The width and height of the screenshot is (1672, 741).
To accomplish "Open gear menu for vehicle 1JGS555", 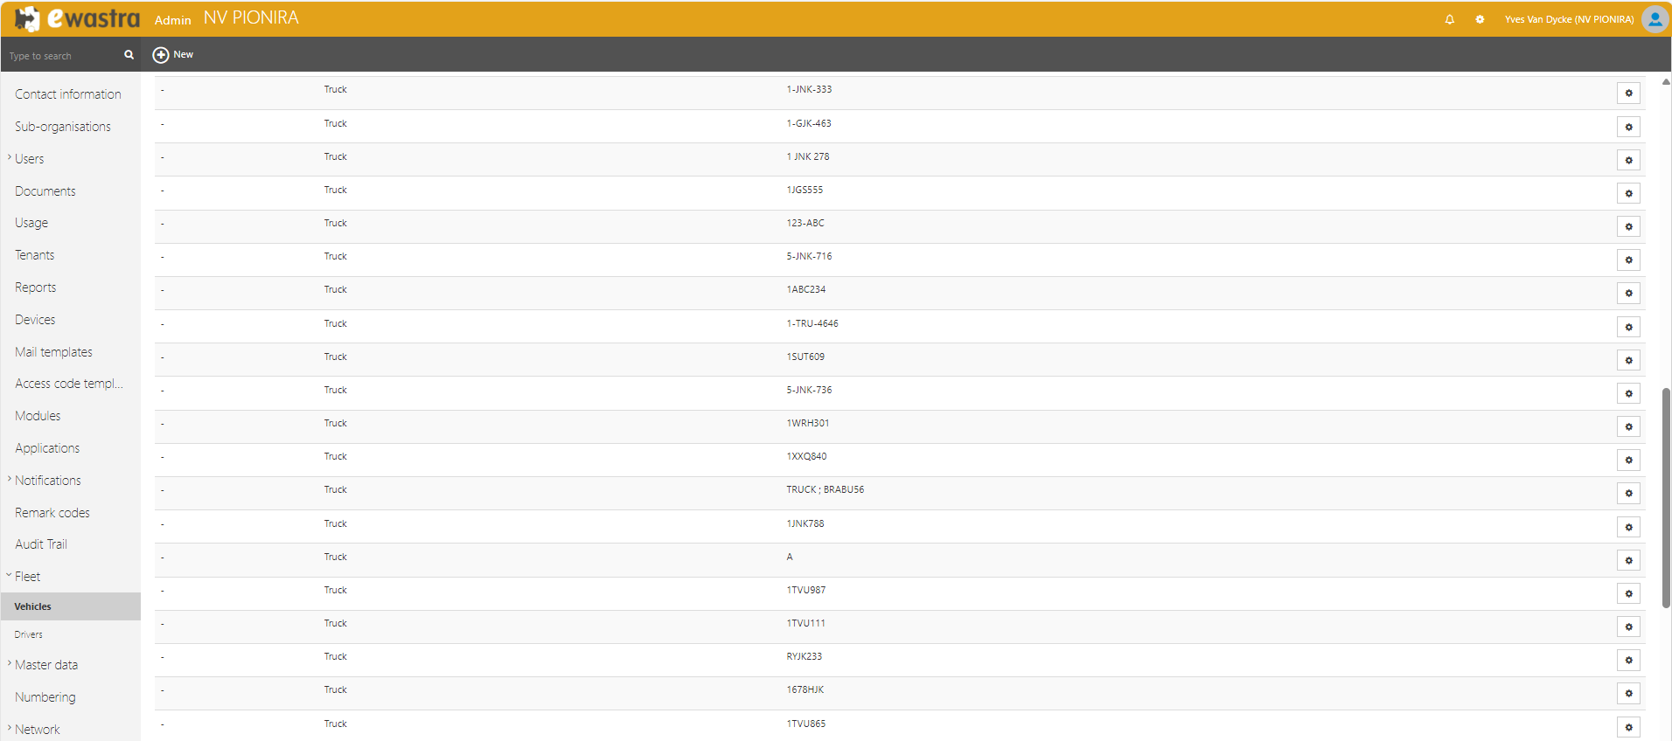I will (1628, 193).
